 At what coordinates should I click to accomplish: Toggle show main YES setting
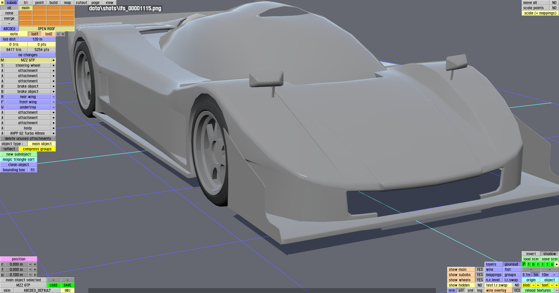pos(480,269)
